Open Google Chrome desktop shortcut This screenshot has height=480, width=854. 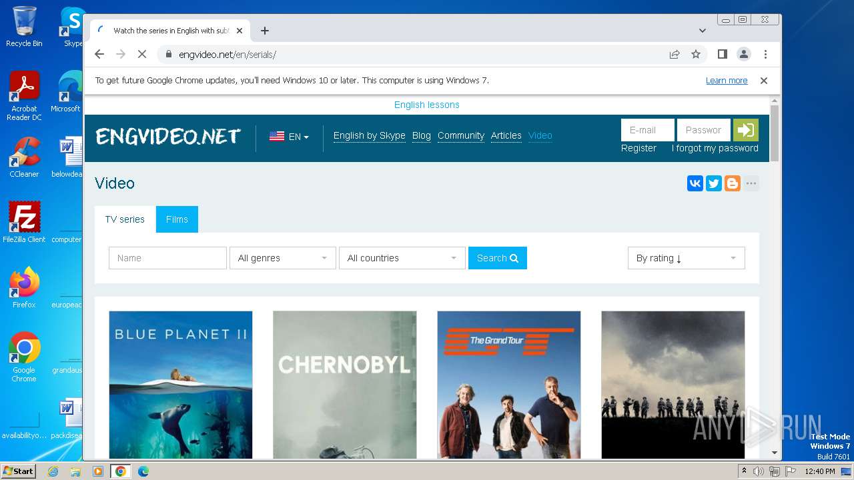point(24,357)
